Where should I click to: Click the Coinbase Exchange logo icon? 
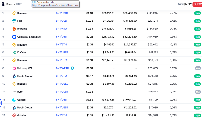click(x=14, y=37)
